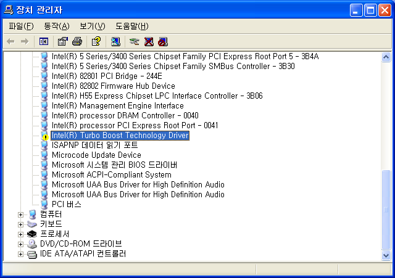
Task: Click the 프로세서 chip category icon
Action: point(31,234)
